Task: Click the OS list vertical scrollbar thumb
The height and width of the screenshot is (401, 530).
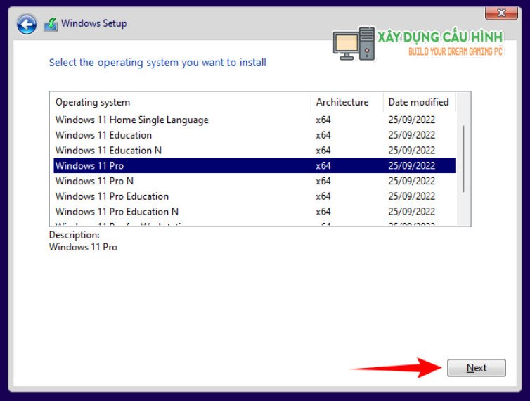Action: click(463, 159)
